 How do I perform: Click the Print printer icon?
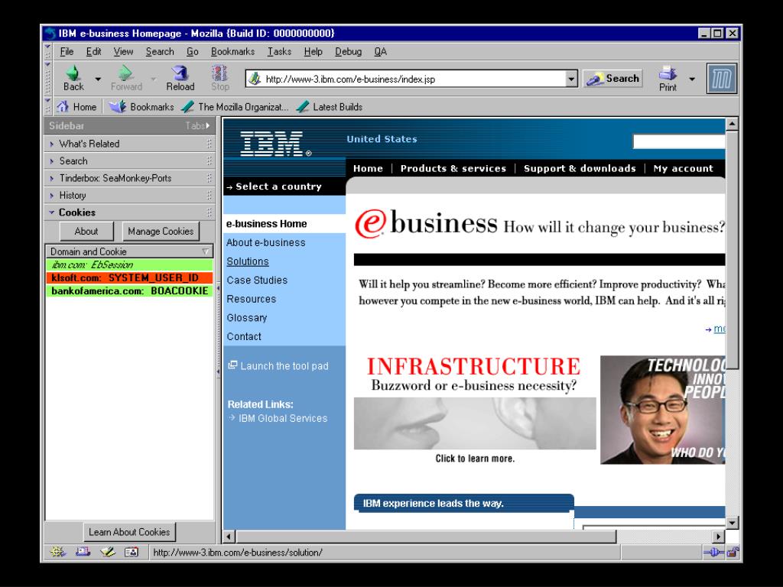668,73
